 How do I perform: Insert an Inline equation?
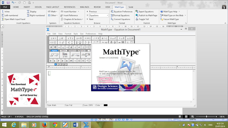click(x=6, y=12)
